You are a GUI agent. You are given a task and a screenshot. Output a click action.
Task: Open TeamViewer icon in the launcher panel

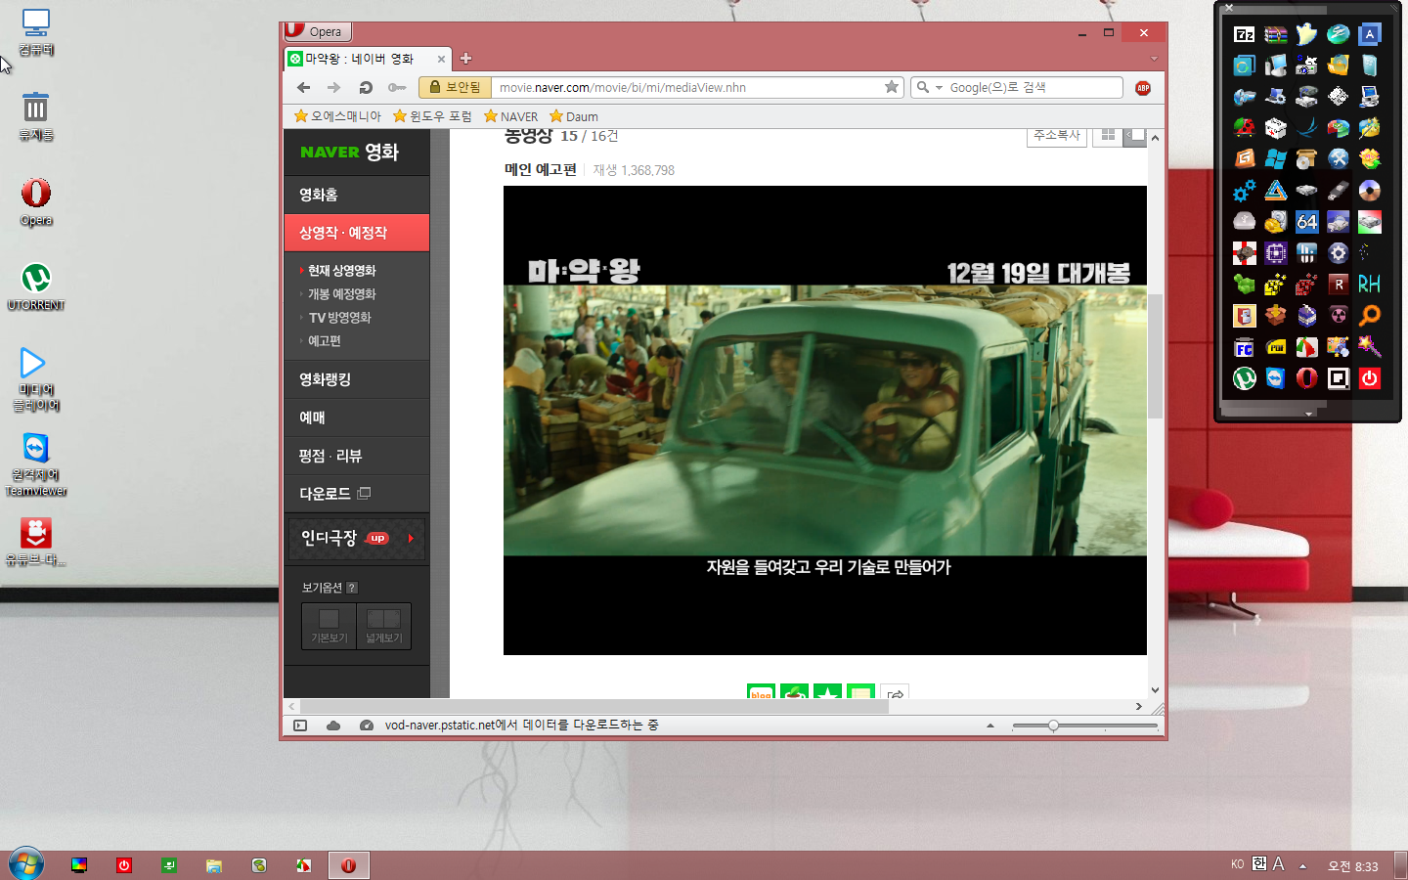(x=1276, y=378)
